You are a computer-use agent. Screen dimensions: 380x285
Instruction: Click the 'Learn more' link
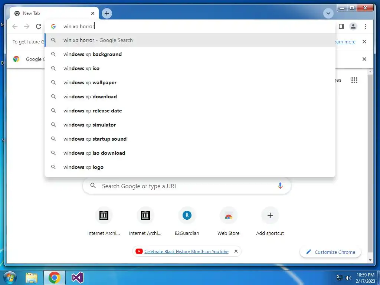(x=345, y=42)
